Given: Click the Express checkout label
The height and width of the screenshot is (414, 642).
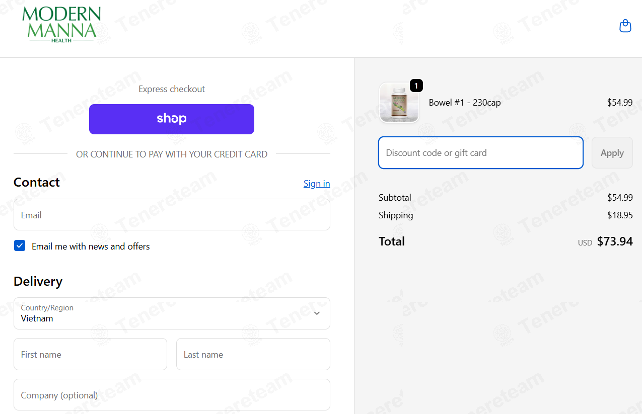Looking at the screenshot, I should coord(172,89).
